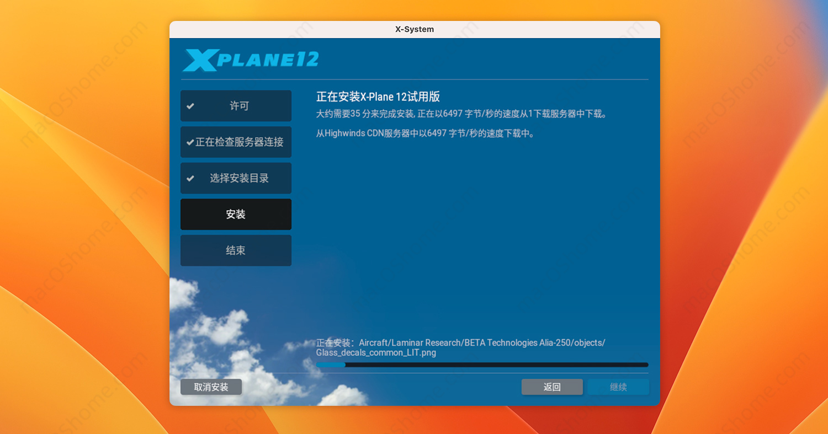The width and height of the screenshot is (828, 434).
Task: Click the 从Highwinds CDN服务器 download line
Action: coord(425,133)
